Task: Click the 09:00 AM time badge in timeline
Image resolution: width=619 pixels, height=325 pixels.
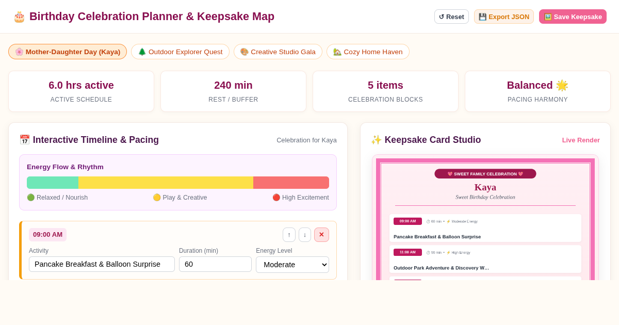Action: 47,235
